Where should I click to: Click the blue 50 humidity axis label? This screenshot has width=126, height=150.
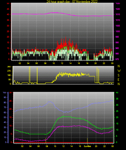tap(5, 117)
